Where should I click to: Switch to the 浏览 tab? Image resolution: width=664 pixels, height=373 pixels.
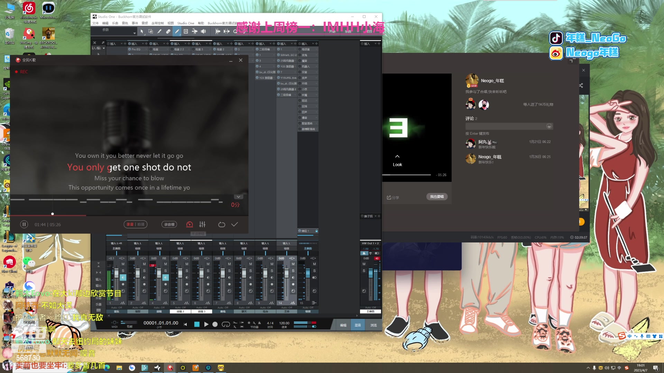coord(373,325)
